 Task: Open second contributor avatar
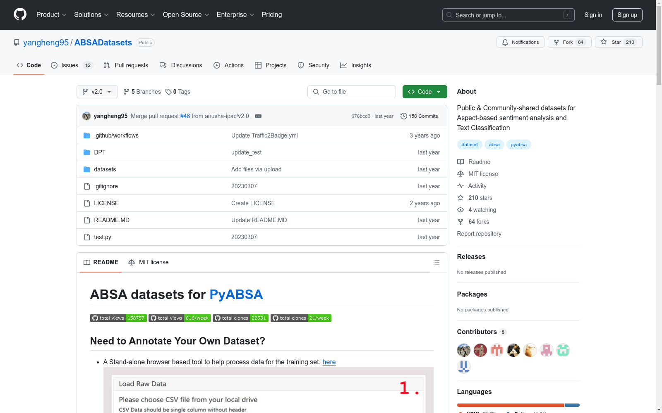[x=480, y=350]
